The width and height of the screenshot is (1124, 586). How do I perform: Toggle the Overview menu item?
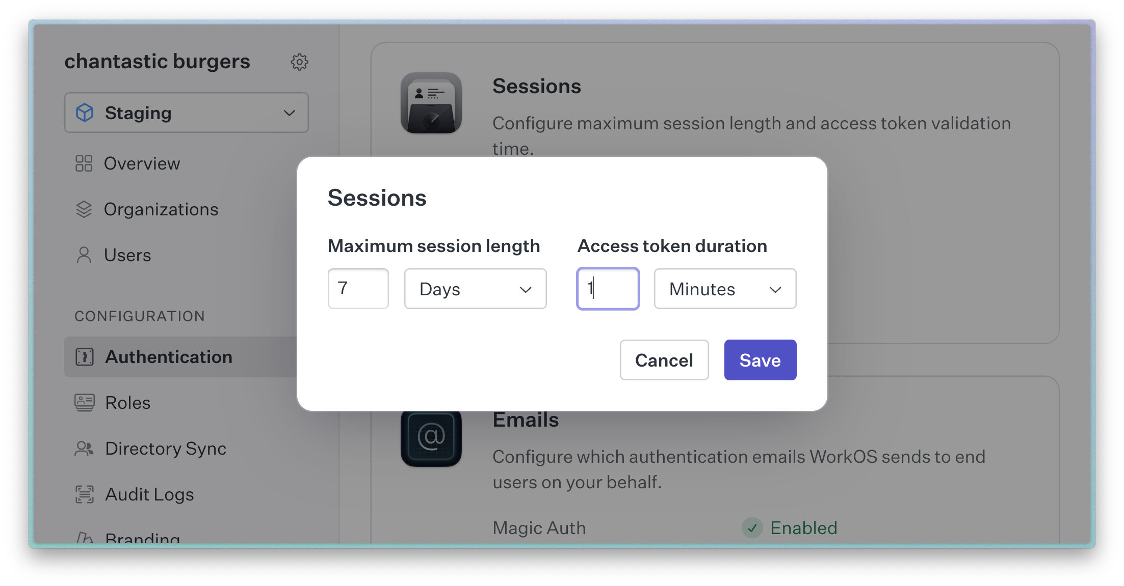[143, 163]
